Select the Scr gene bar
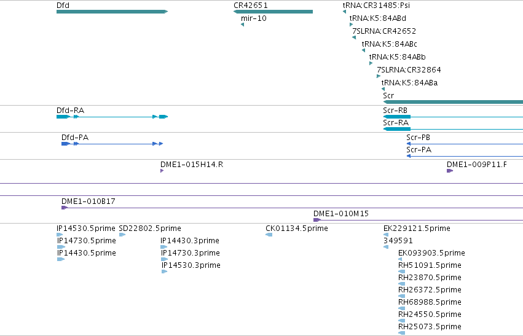 [454, 102]
